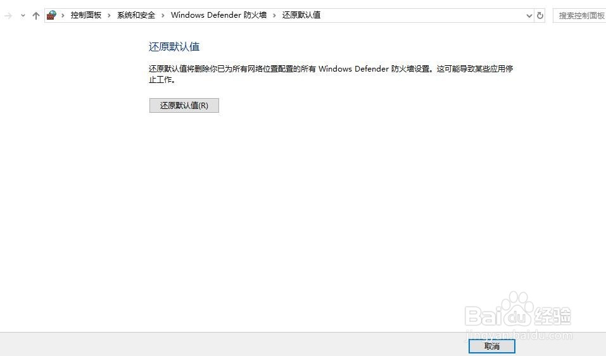Refresh the page with the refresh icon
This screenshot has height=356, width=606.
coord(540,15)
